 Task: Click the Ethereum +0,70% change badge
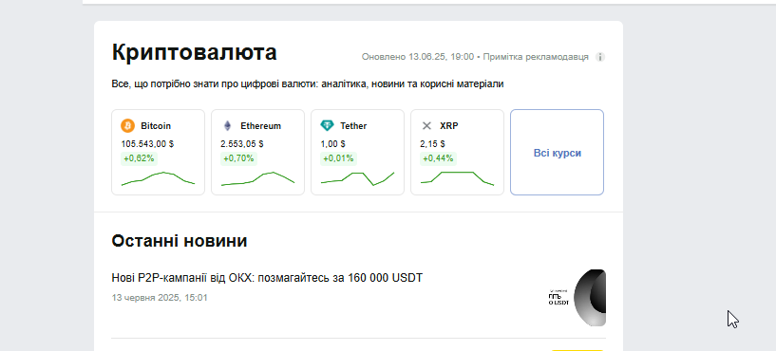pyautogui.click(x=238, y=158)
